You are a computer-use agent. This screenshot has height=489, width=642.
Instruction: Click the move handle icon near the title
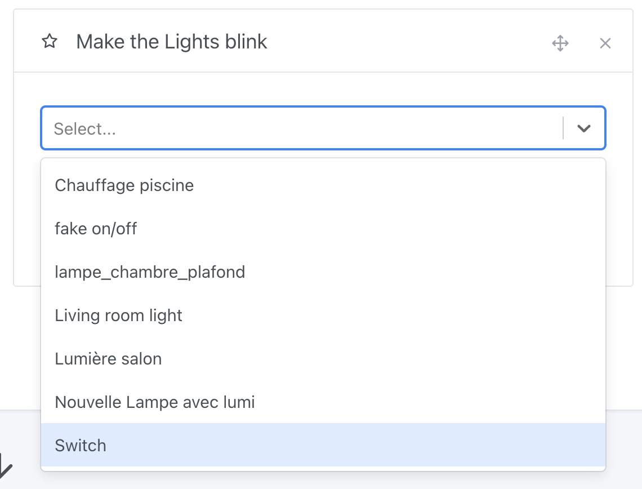pyautogui.click(x=560, y=43)
